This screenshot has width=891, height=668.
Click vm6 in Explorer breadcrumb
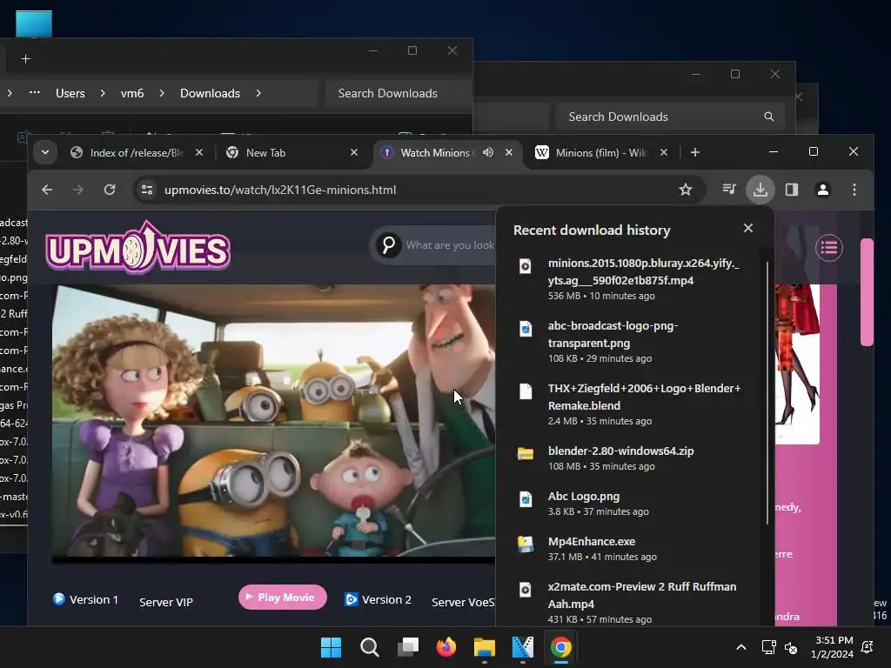tap(132, 93)
